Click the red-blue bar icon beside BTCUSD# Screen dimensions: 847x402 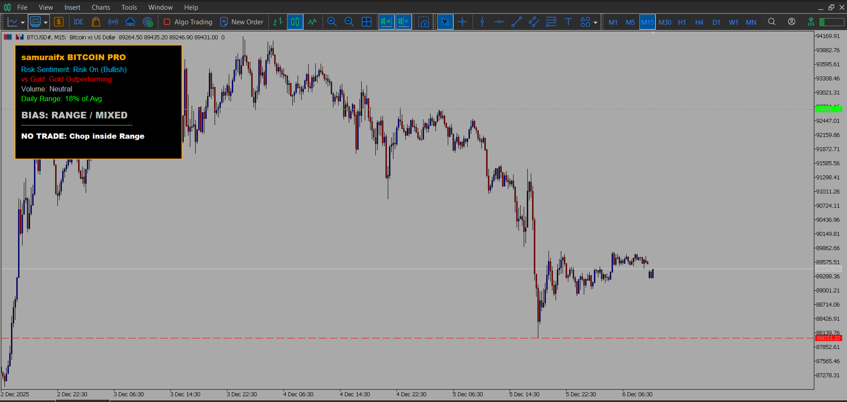pos(19,37)
